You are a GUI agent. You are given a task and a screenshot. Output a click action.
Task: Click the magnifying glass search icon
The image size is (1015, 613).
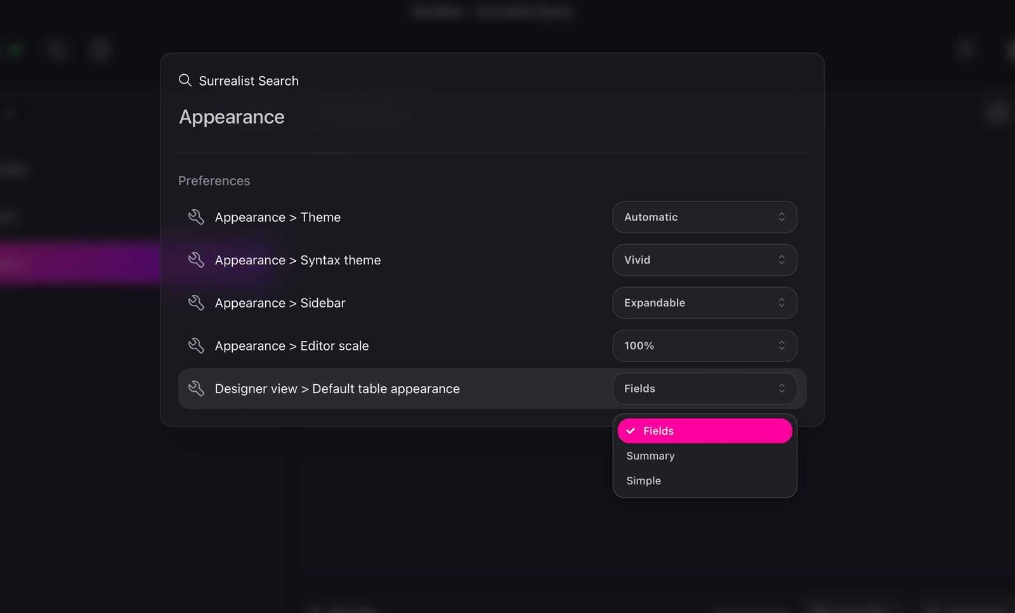pyautogui.click(x=185, y=80)
